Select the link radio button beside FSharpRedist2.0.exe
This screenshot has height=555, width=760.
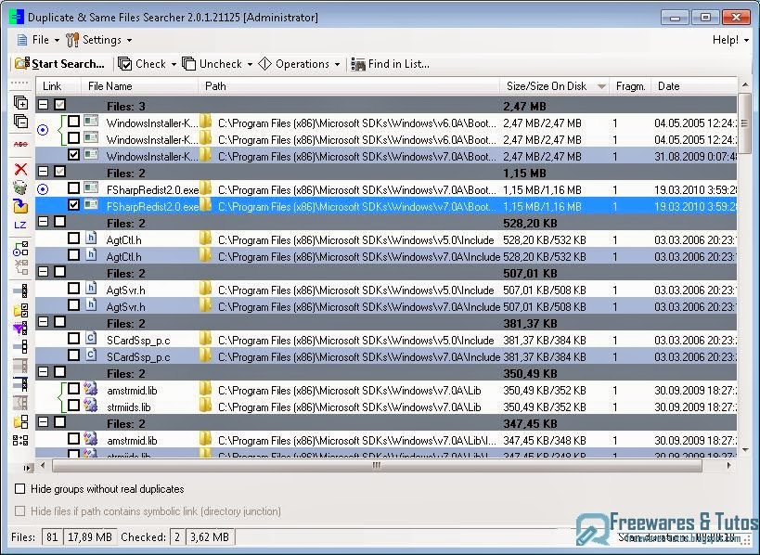[43, 189]
